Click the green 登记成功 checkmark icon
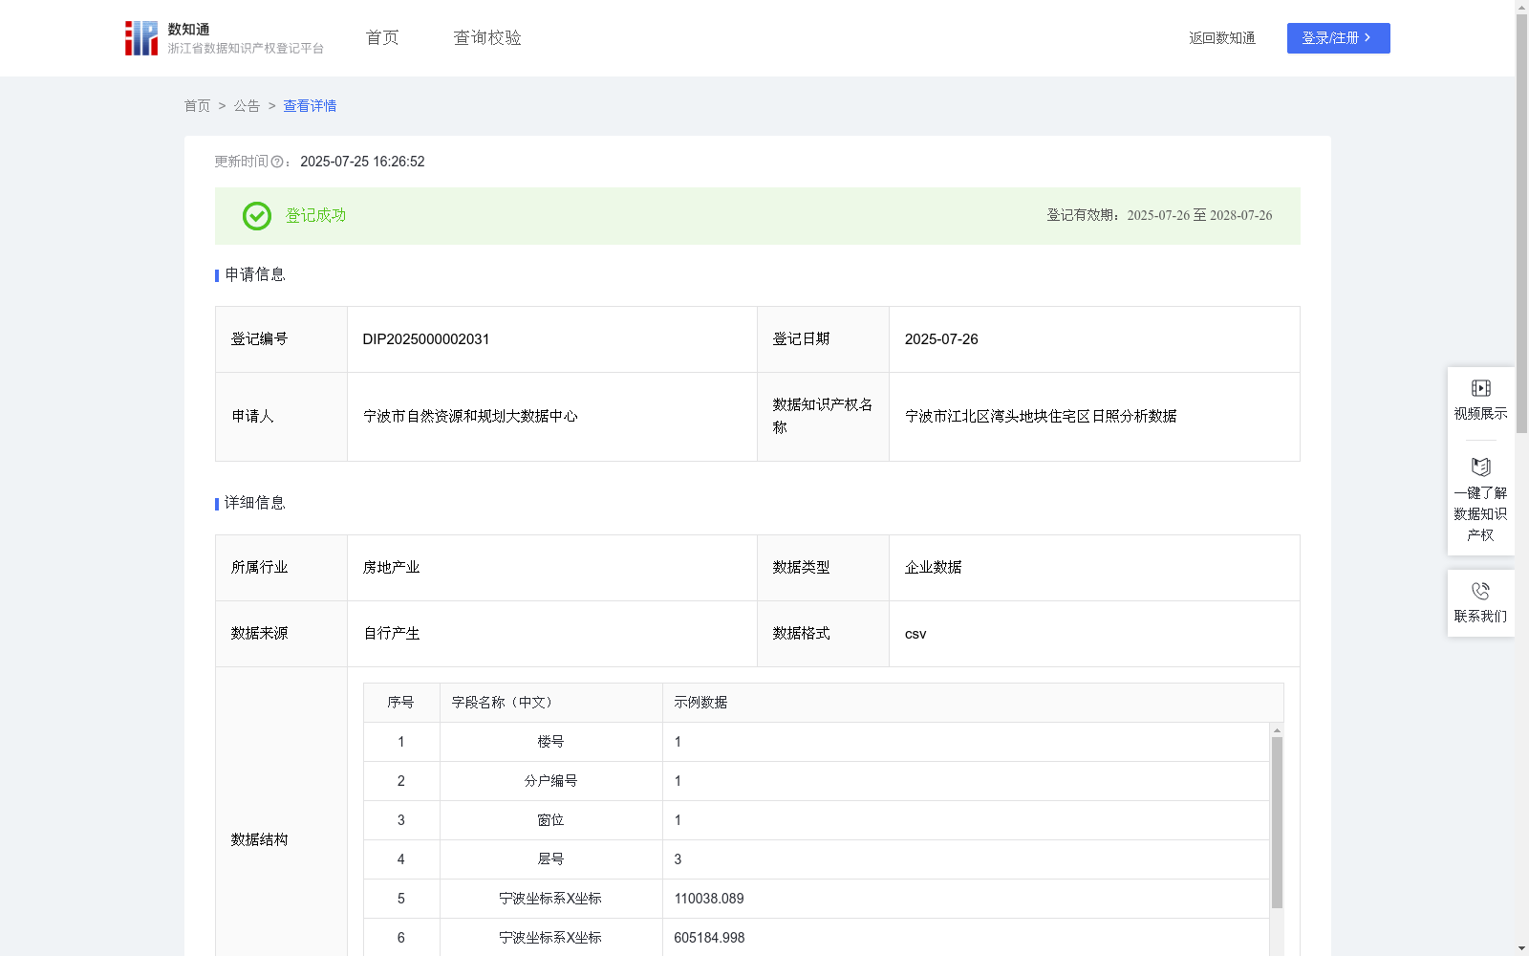Viewport: 1529px width, 956px height. click(255, 216)
